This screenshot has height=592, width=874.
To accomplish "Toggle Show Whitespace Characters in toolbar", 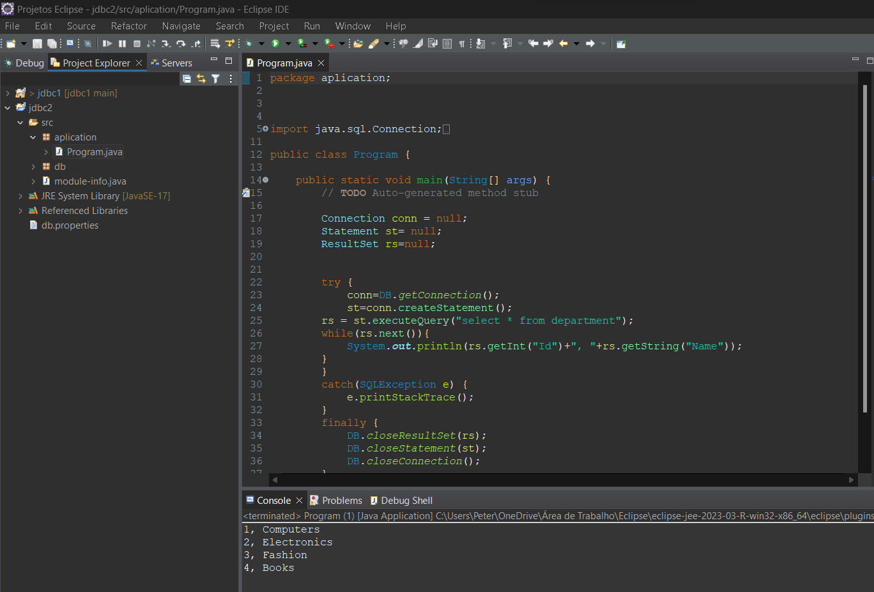I will coord(461,43).
